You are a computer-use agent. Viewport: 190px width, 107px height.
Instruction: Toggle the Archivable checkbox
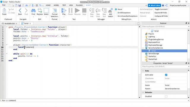166,75
